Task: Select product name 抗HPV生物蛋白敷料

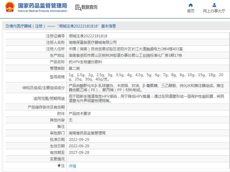Action: click(x=85, y=62)
